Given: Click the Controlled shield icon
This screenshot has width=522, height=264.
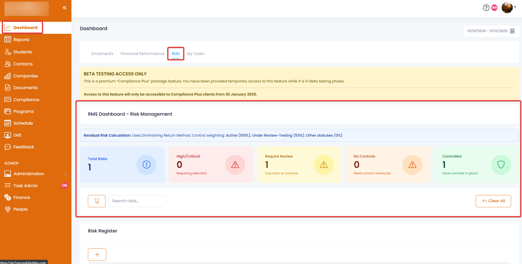Looking at the screenshot, I should [501, 165].
